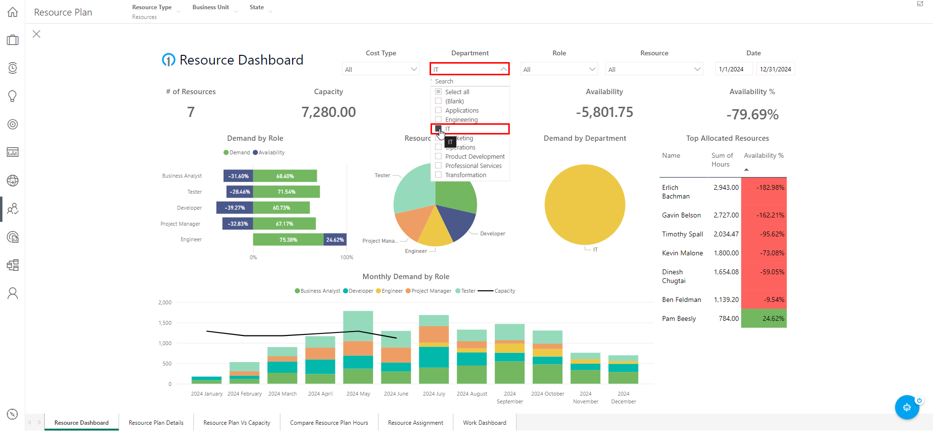Click the Business Analyst legend dot
The width and height of the screenshot is (933, 433).
click(297, 291)
